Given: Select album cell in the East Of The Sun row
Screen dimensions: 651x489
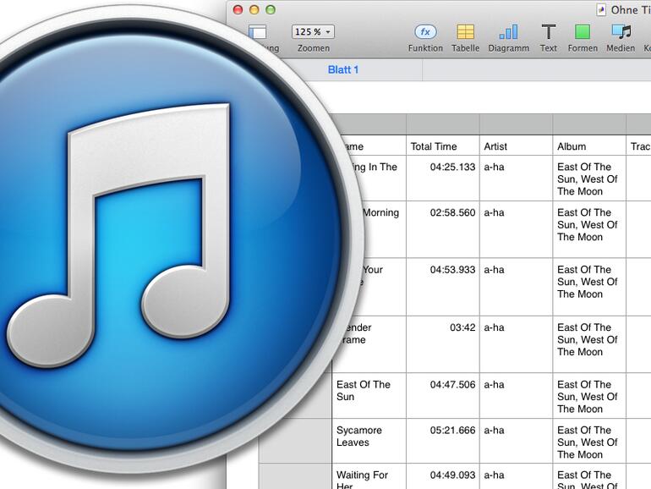Looking at the screenshot, I should (x=589, y=396).
